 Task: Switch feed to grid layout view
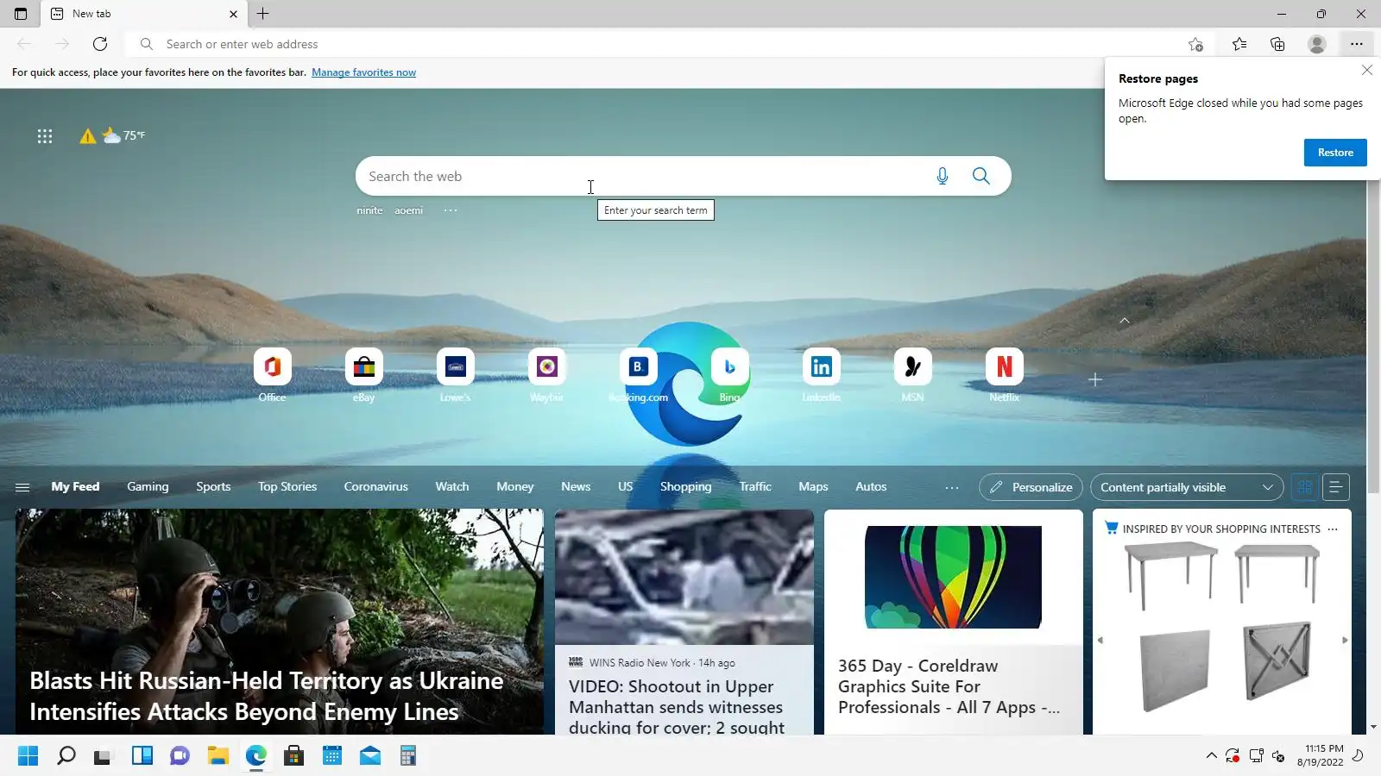1305,487
